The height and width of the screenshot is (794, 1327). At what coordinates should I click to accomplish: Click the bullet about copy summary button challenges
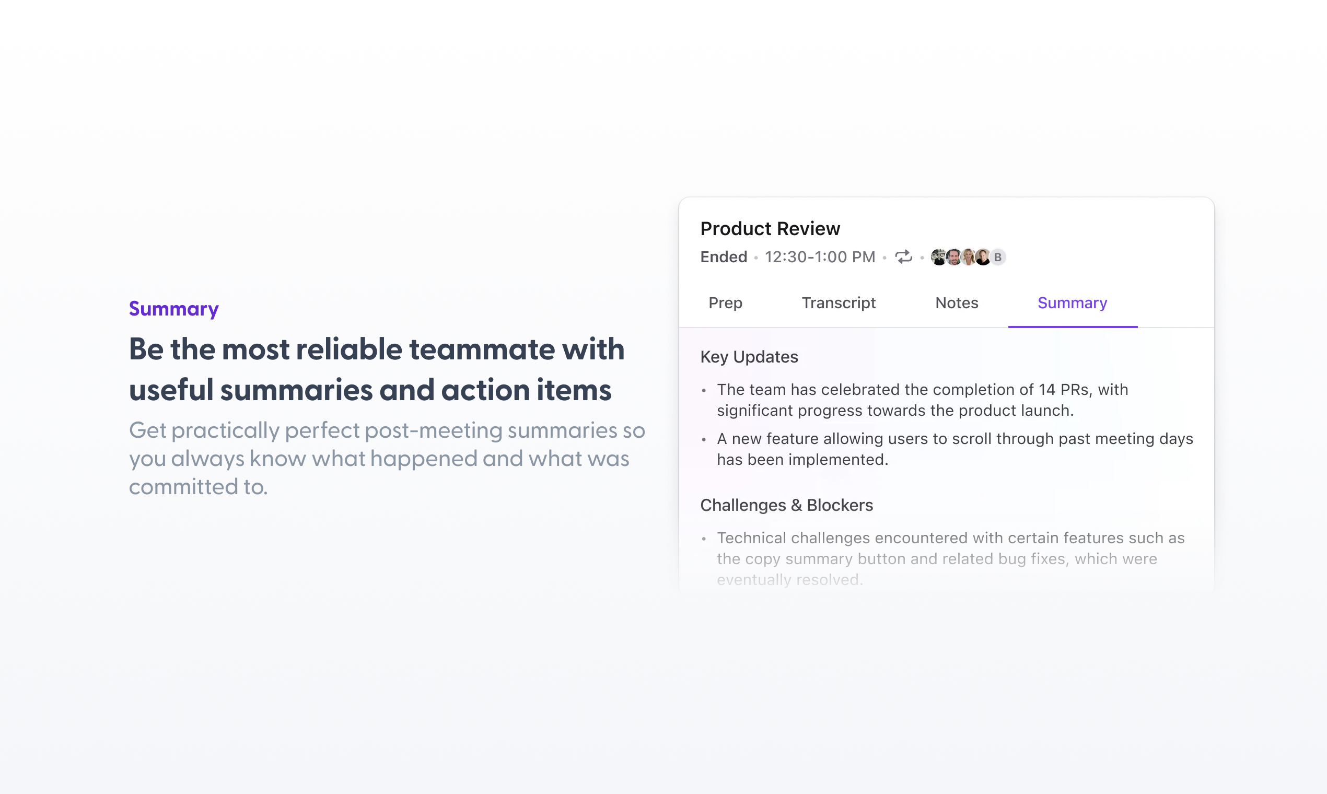pos(951,558)
